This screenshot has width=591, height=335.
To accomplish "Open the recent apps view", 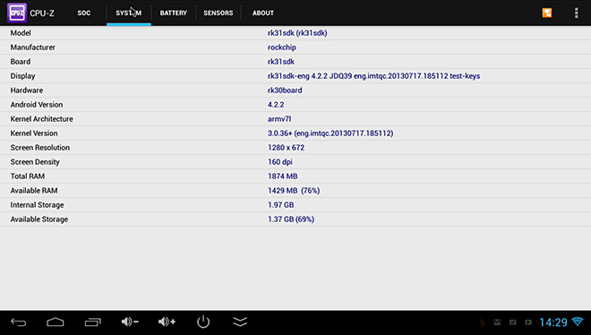I will pos(93,322).
